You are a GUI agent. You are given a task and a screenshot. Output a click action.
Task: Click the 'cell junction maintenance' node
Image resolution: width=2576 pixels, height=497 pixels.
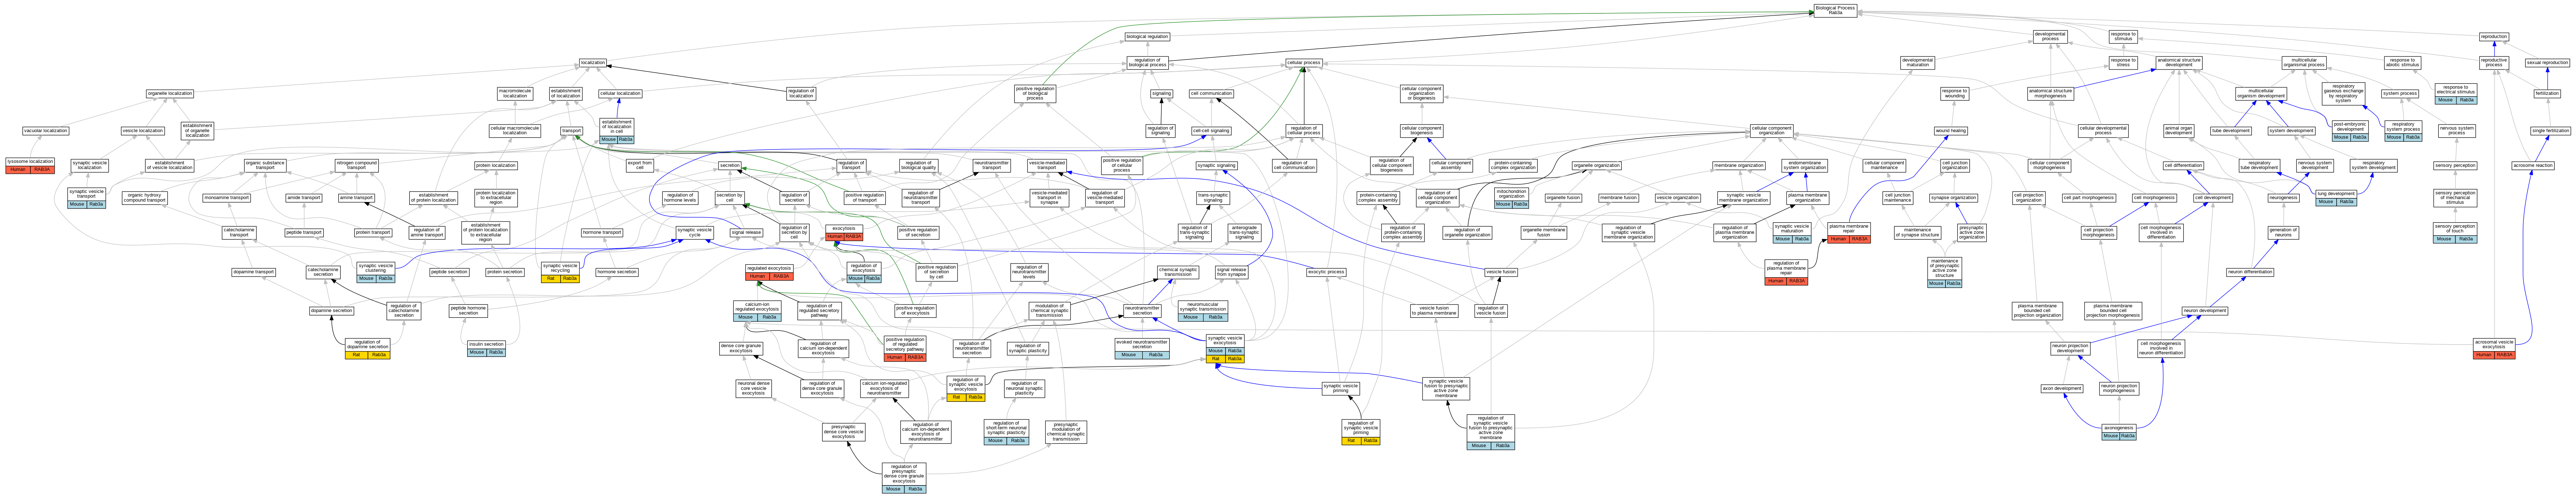pyautogui.click(x=1897, y=198)
